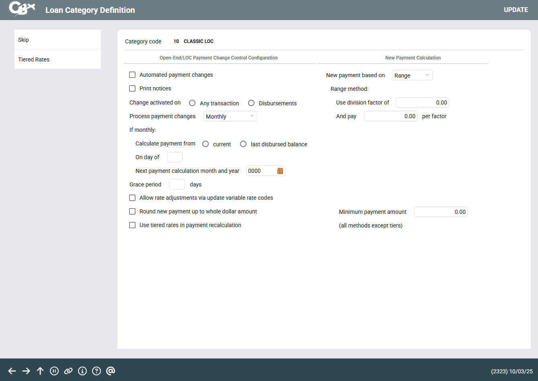Click the up arrow icon
Image resolution: width=538 pixels, height=381 pixels.
40,371
